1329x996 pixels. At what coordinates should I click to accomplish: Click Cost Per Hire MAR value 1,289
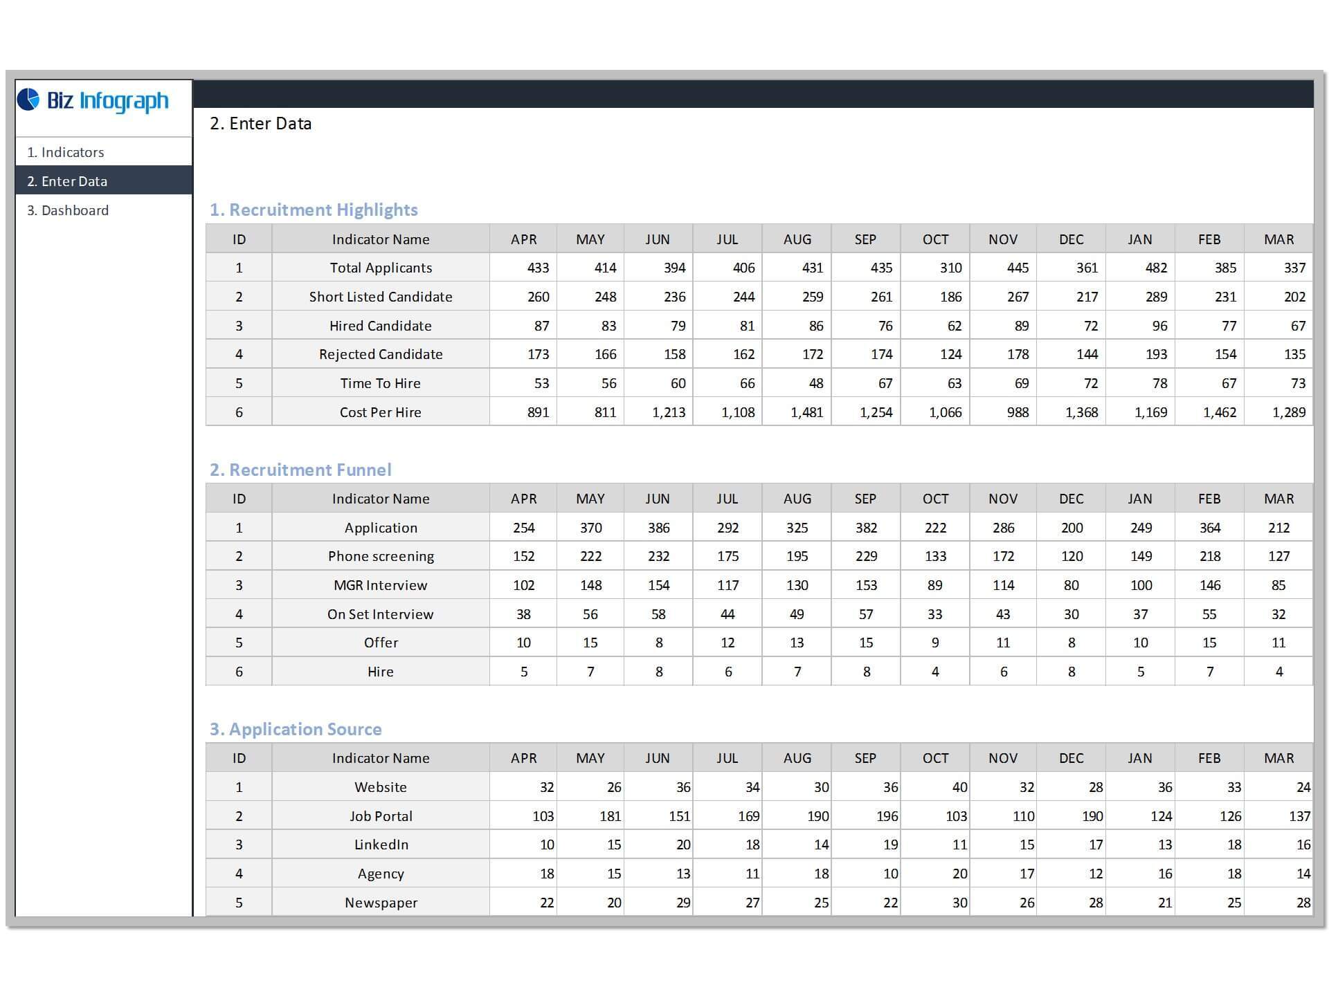[1278, 412]
